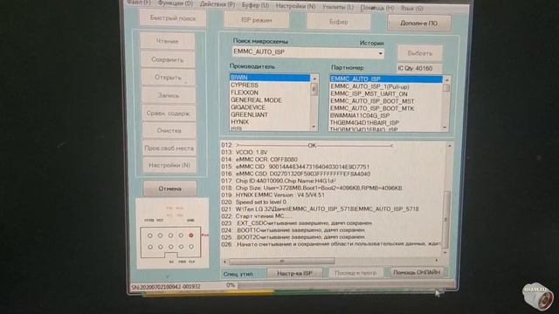Click log horizontal scroll right arrow
559x314 pixels.
tap(437, 261)
